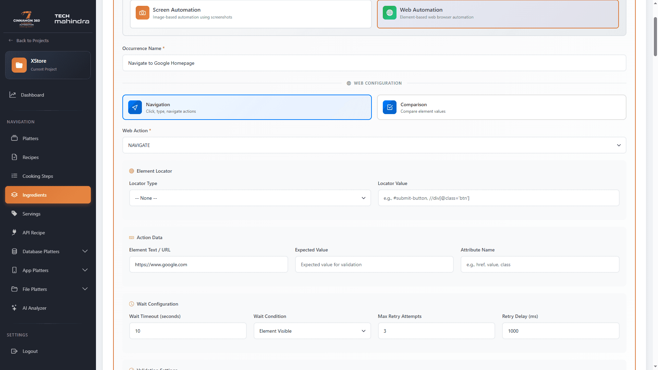This screenshot has height=370, width=658.
Task: Click the AI Analyzer sparkle icon
Action: pos(14,308)
